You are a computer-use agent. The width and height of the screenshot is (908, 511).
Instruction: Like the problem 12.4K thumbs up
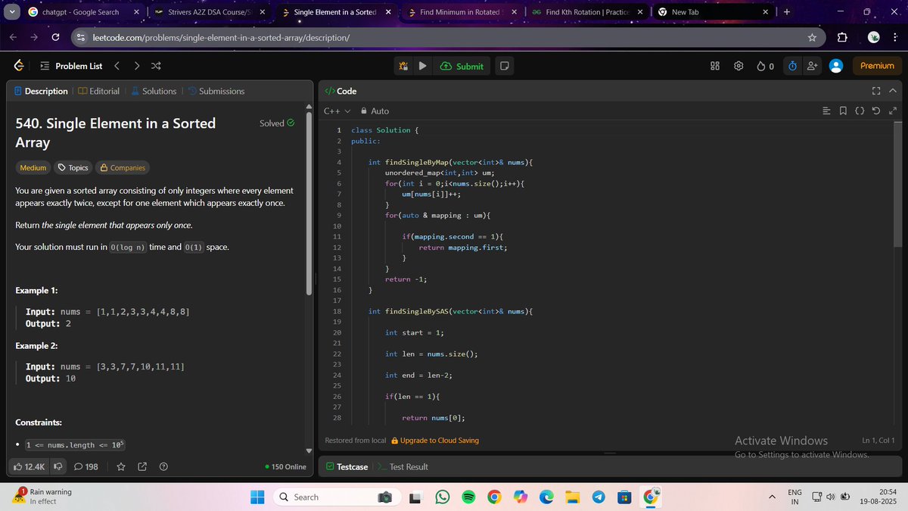(x=30, y=466)
